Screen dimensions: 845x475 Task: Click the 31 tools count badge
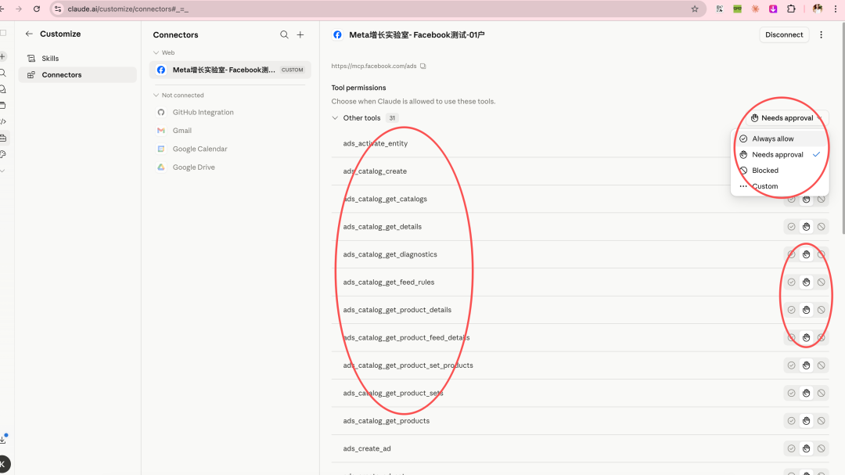point(392,118)
